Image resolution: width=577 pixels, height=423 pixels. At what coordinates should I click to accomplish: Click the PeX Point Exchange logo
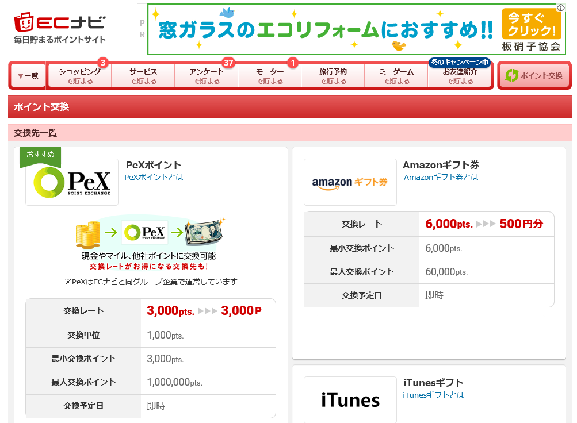pos(72,182)
